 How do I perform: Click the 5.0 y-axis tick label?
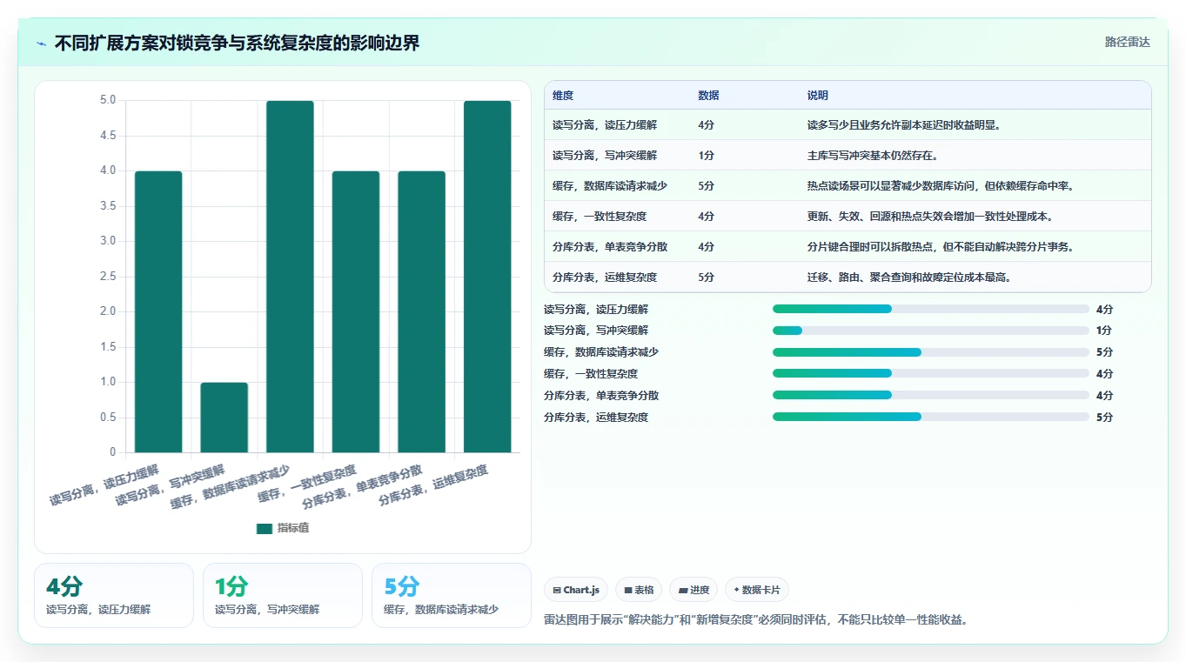coord(108,100)
